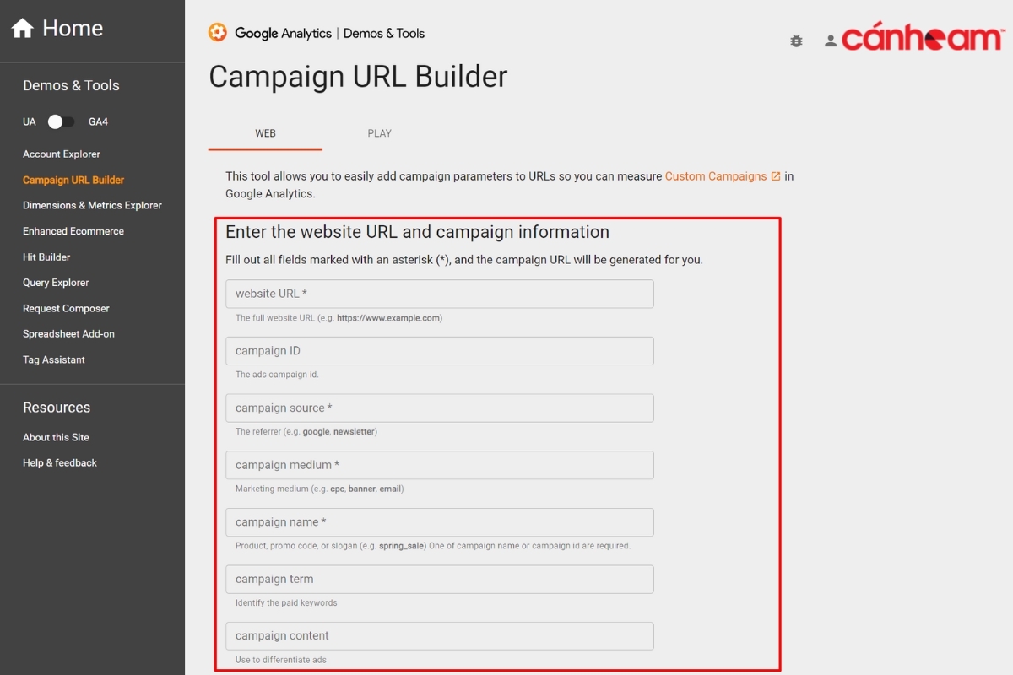This screenshot has height=675, width=1013.
Task: Select Campaign URL Builder sidebar item
Action: (73, 180)
